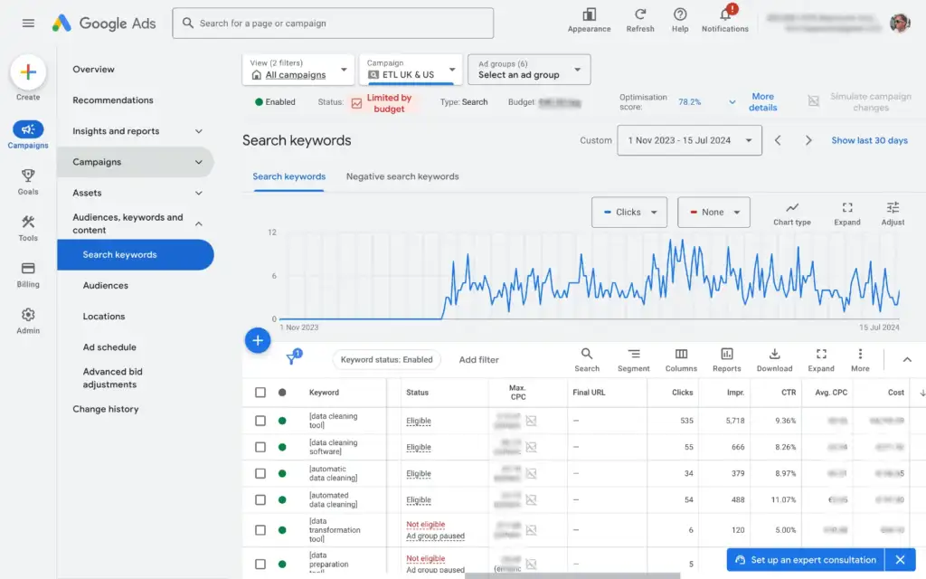The height and width of the screenshot is (579, 926).
Task: Open the hamburger main menu
Action: click(x=28, y=23)
